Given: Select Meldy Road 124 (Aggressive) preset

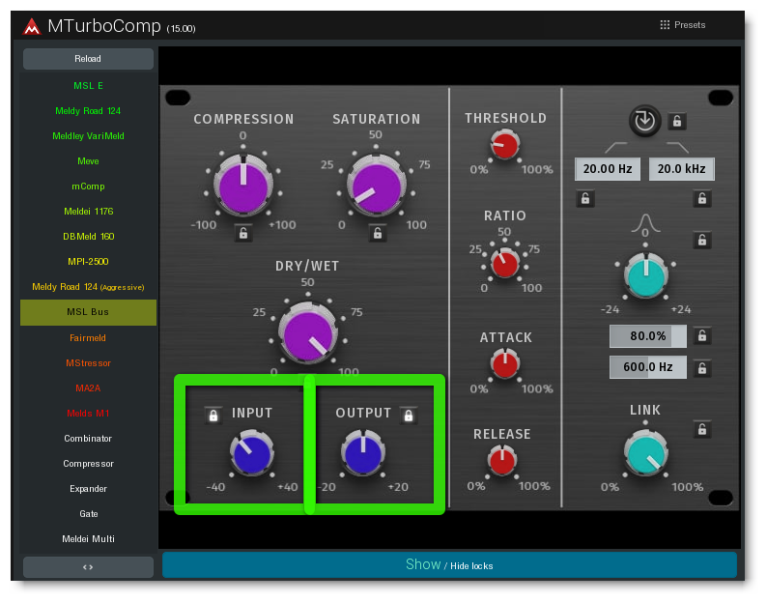Looking at the screenshot, I should tap(88, 287).
